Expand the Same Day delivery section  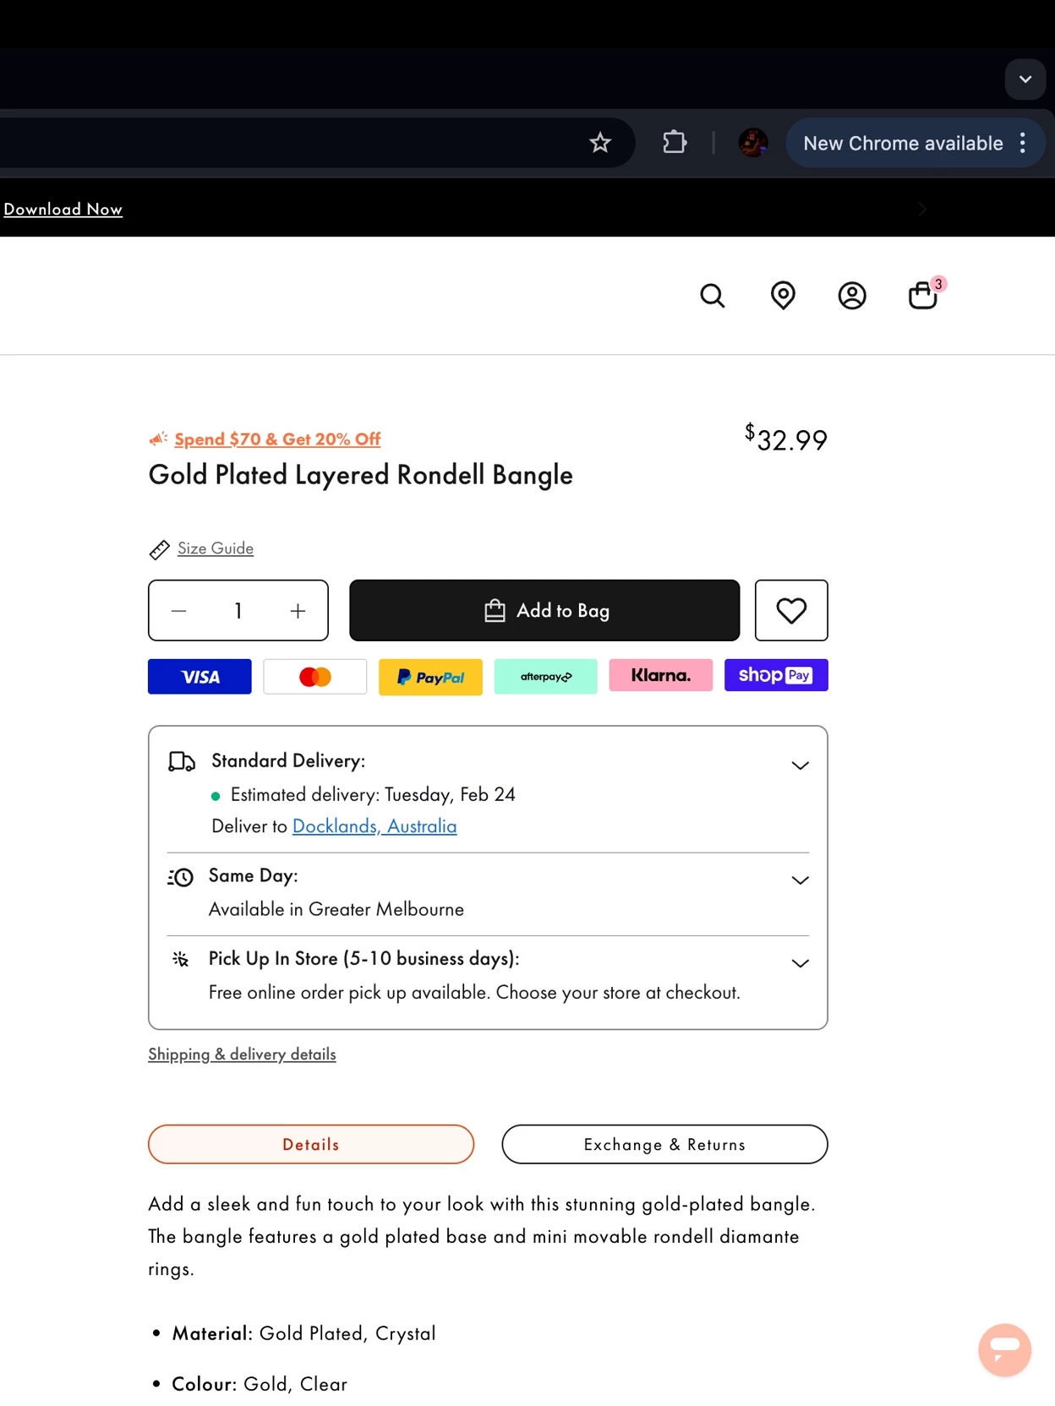coord(800,880)
